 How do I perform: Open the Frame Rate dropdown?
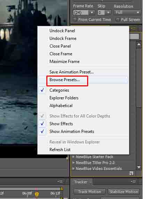pos(84,13)
